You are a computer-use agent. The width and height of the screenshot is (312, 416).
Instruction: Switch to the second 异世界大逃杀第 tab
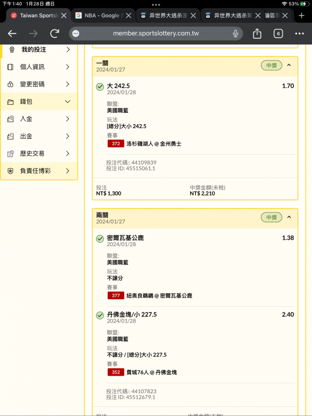[232, 16]
